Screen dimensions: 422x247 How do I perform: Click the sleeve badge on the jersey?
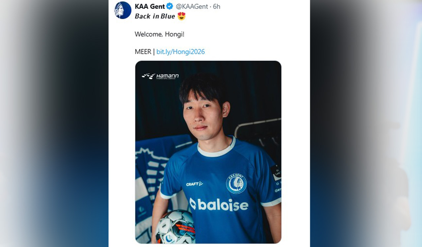[276, 173]
